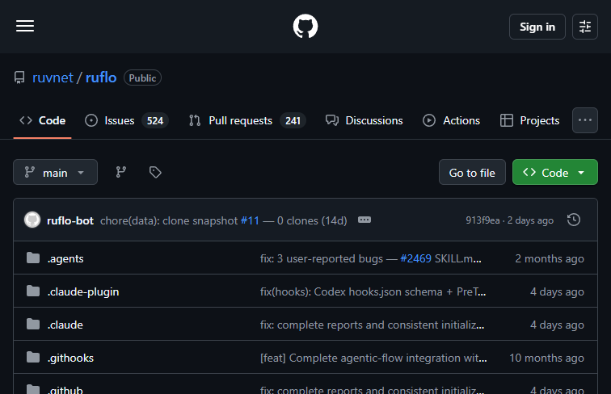This screenshot has height=394, width=611.
Task: View branches via the branch icon
Action: (120, 172)
